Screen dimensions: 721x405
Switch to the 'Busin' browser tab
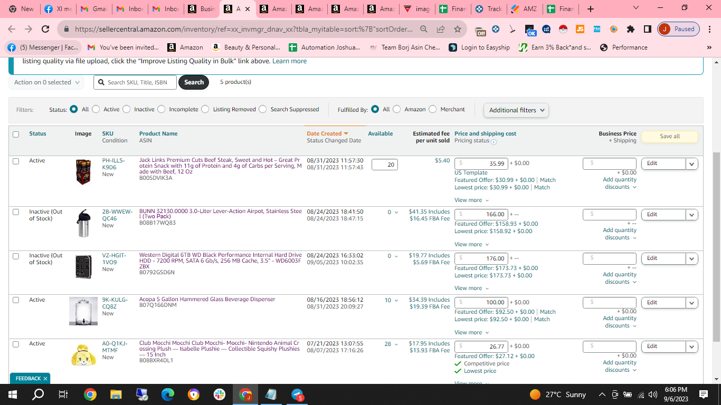tap(201, 9)
